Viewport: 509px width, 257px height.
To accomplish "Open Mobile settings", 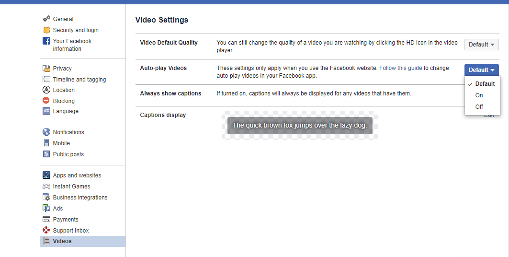I will pyautogui.click(x=61, y=143).
